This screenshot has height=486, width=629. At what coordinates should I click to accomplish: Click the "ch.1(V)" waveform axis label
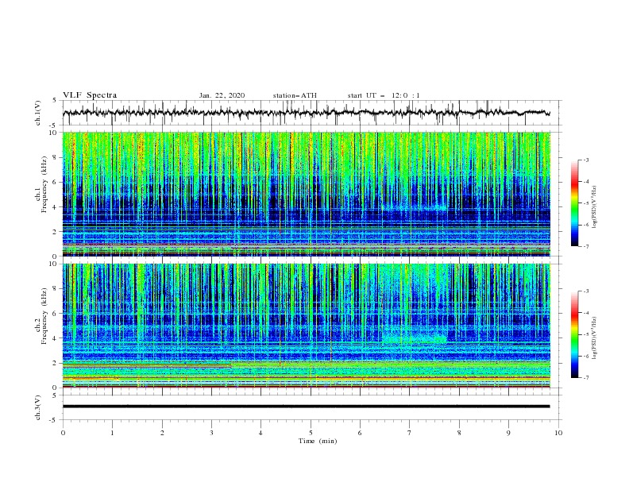pyautogui.click(x=38, y=113)
